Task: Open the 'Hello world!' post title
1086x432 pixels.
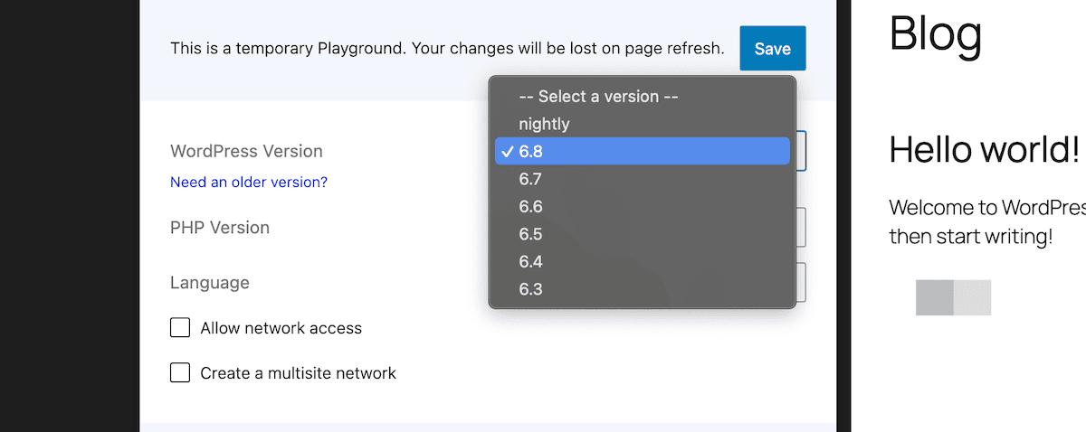Action: 985,148
